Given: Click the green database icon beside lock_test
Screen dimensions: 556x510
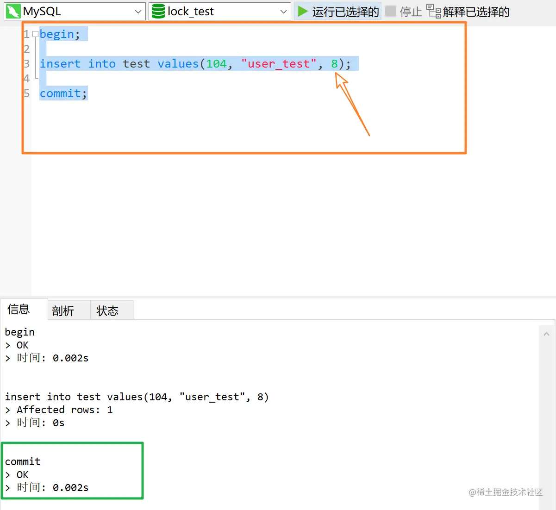Looking at the screenshot, I should coord(158,12).
